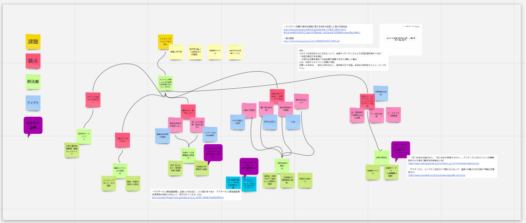Image resolution: width=526 pixels, height=223 pixels.
Task: Select the pink 論点 legend sticky note
Action: [x=33, y=61]
